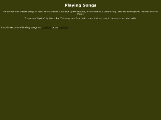This screenshot has height=120, width=161.
Task: Click the name Vance Joy
Action: pyautogui.click(x=54, y=18)
